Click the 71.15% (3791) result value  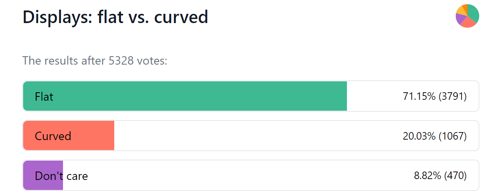click(435, 96)
